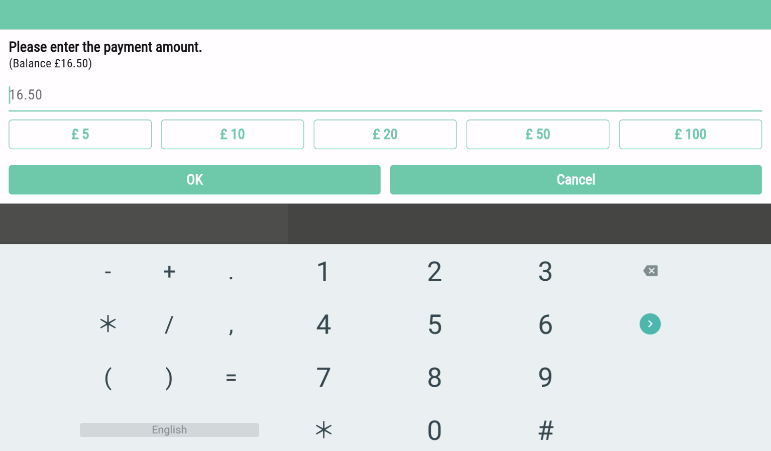
Task: Choose the £ 10 preset amount
Action: (233, 134)
